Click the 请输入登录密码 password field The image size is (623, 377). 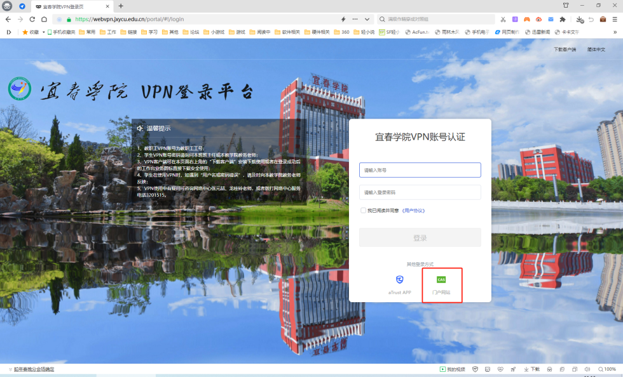(420, 192)
